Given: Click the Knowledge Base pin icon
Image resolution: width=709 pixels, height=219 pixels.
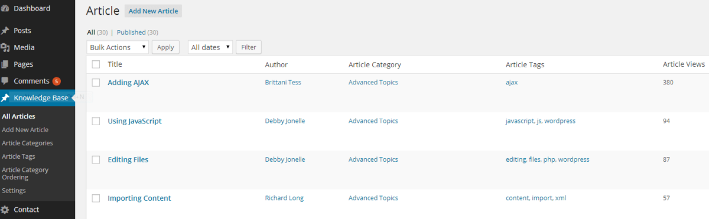Looking at the screenshot, I should pos(5,98).
